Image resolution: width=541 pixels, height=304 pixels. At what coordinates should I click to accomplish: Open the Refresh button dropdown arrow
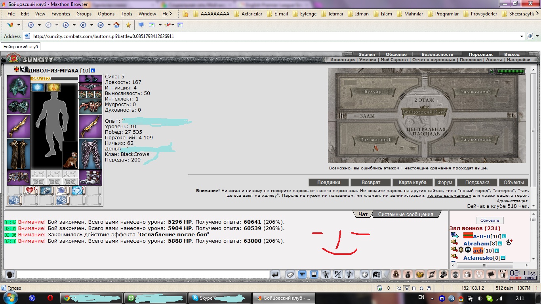[x=109, y=25]
